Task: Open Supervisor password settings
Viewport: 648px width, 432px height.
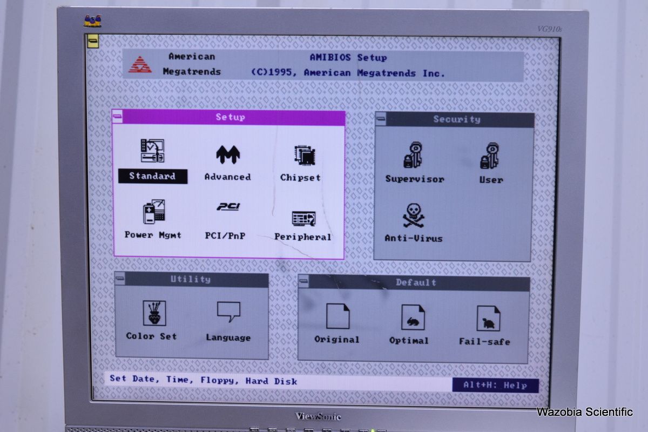Action: pyautogui.click(x=415, y=156)
